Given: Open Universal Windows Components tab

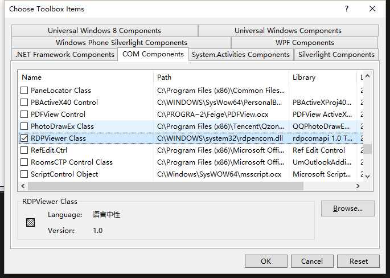Looking at the screenshot, I should [x=288, y=31].
